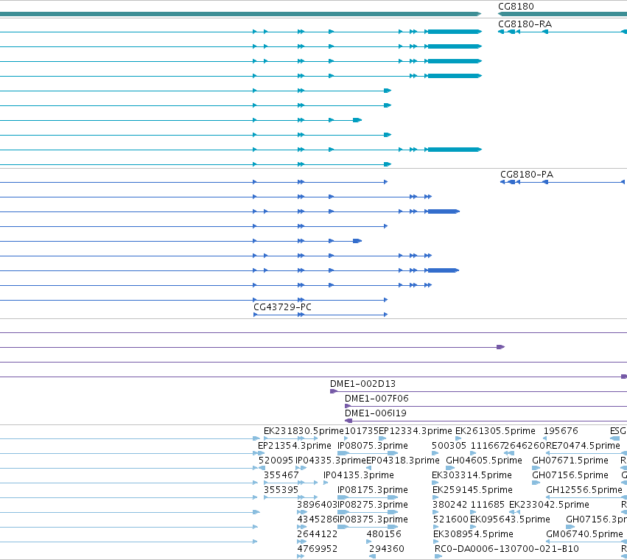Click the 521600 feature label

pyautogui.click(x=450, y=519)
